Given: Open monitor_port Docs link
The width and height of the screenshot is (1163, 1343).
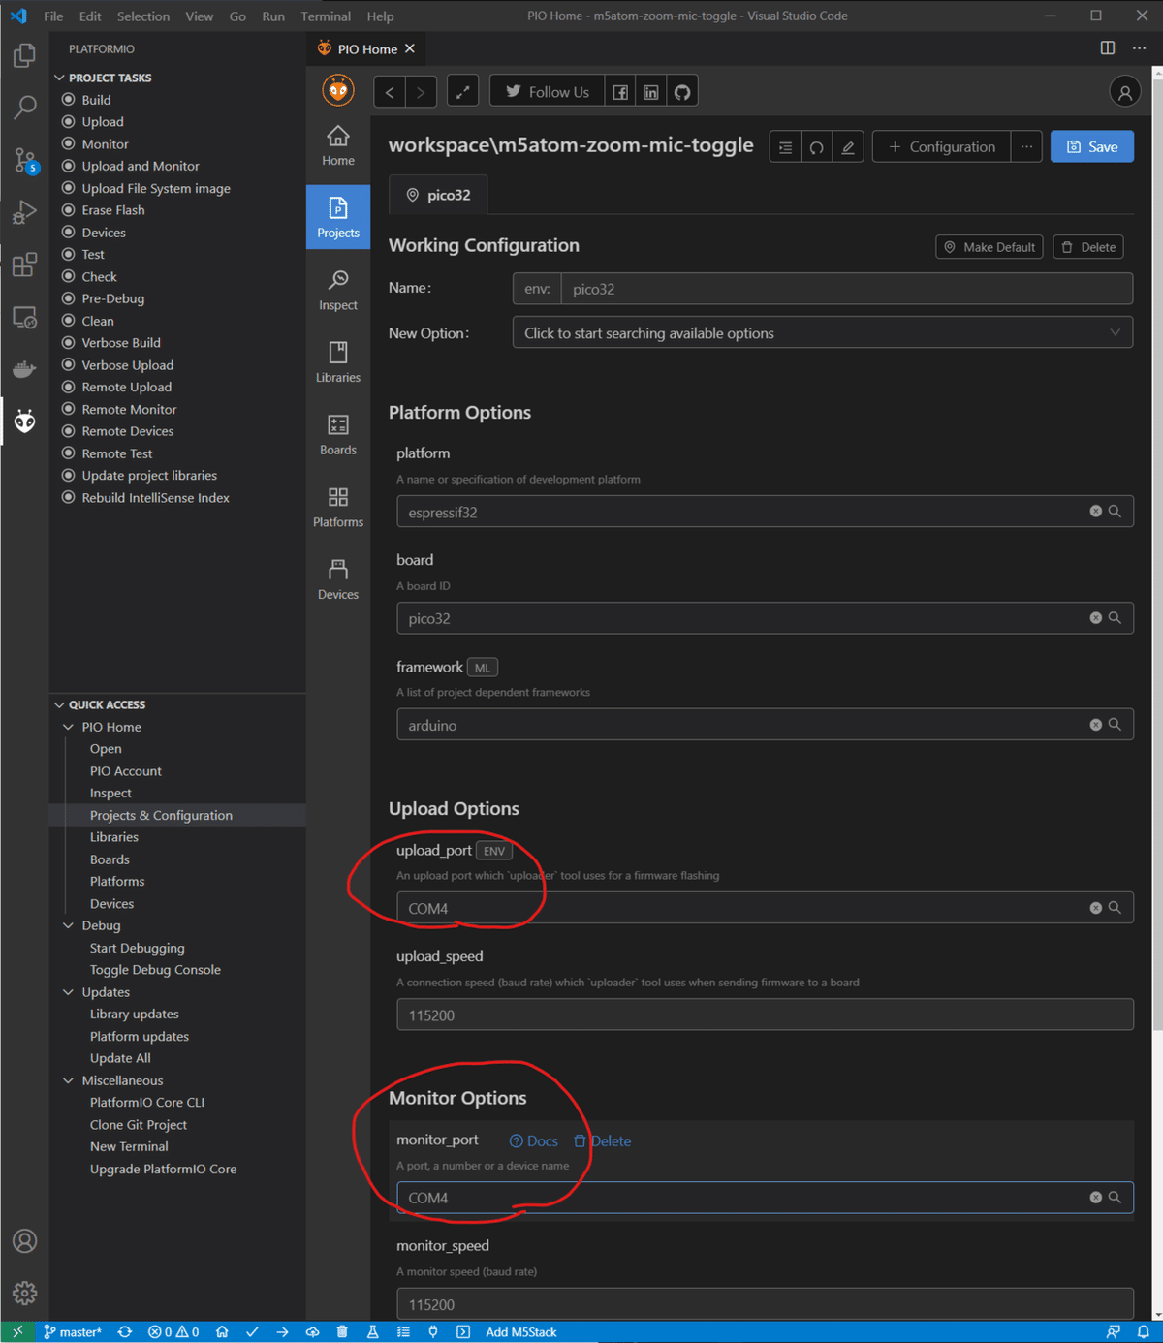Looking at the screenshot, I should point(534,1141).
